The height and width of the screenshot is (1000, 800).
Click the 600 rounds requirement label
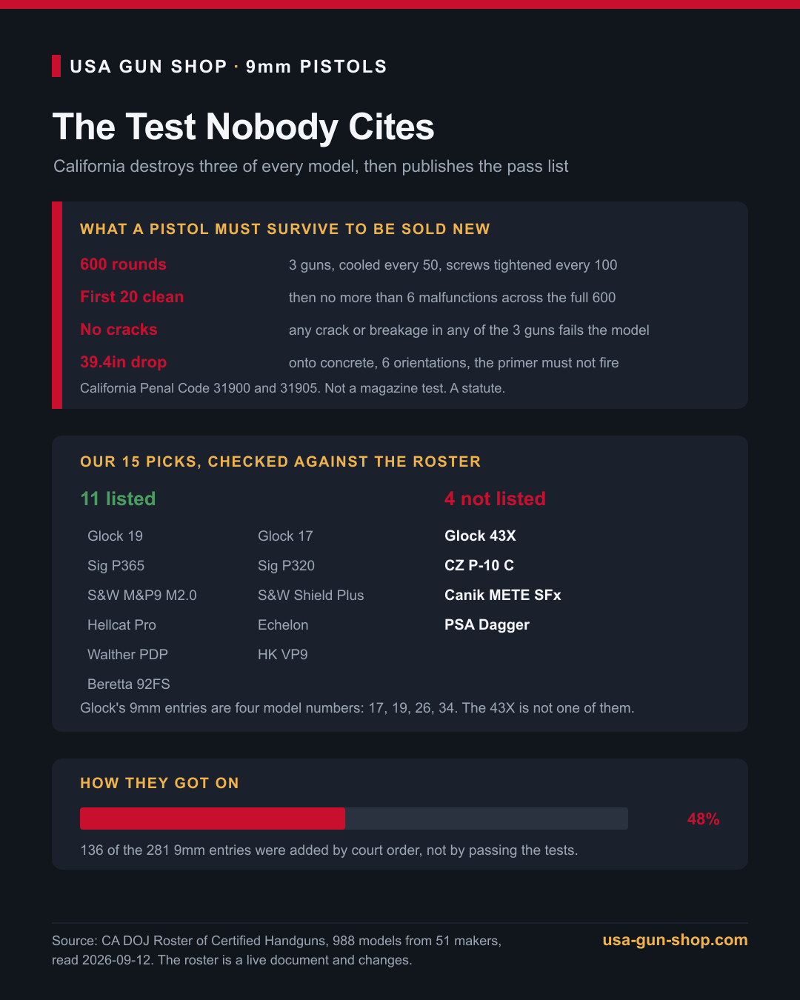(123, 264)
